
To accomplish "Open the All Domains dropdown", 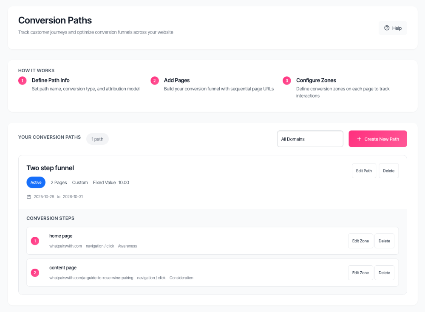I will pos(310,138).
